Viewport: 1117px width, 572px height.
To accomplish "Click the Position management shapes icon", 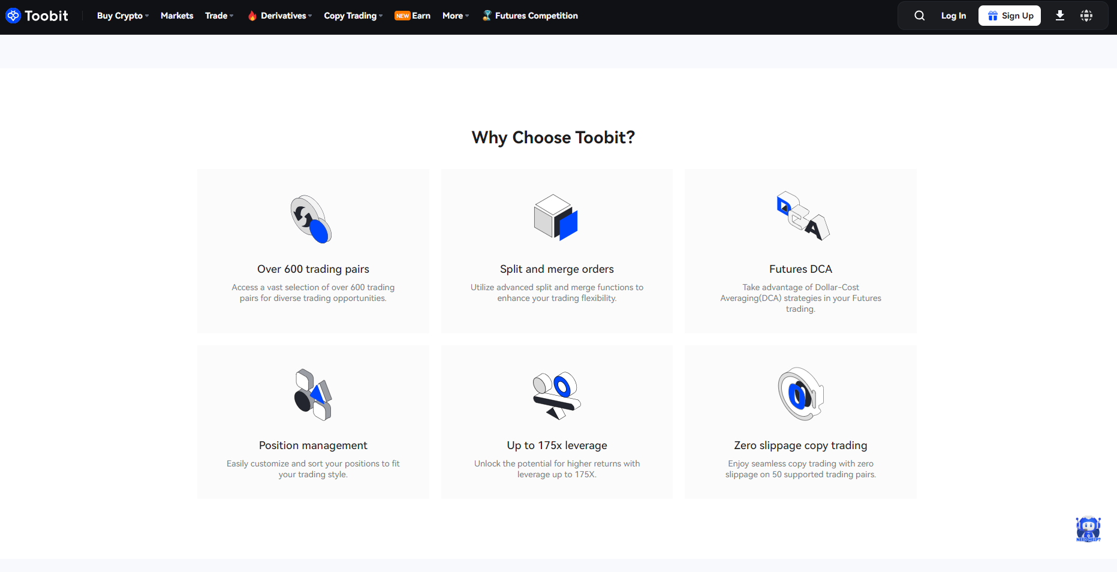I will (313, 395).
